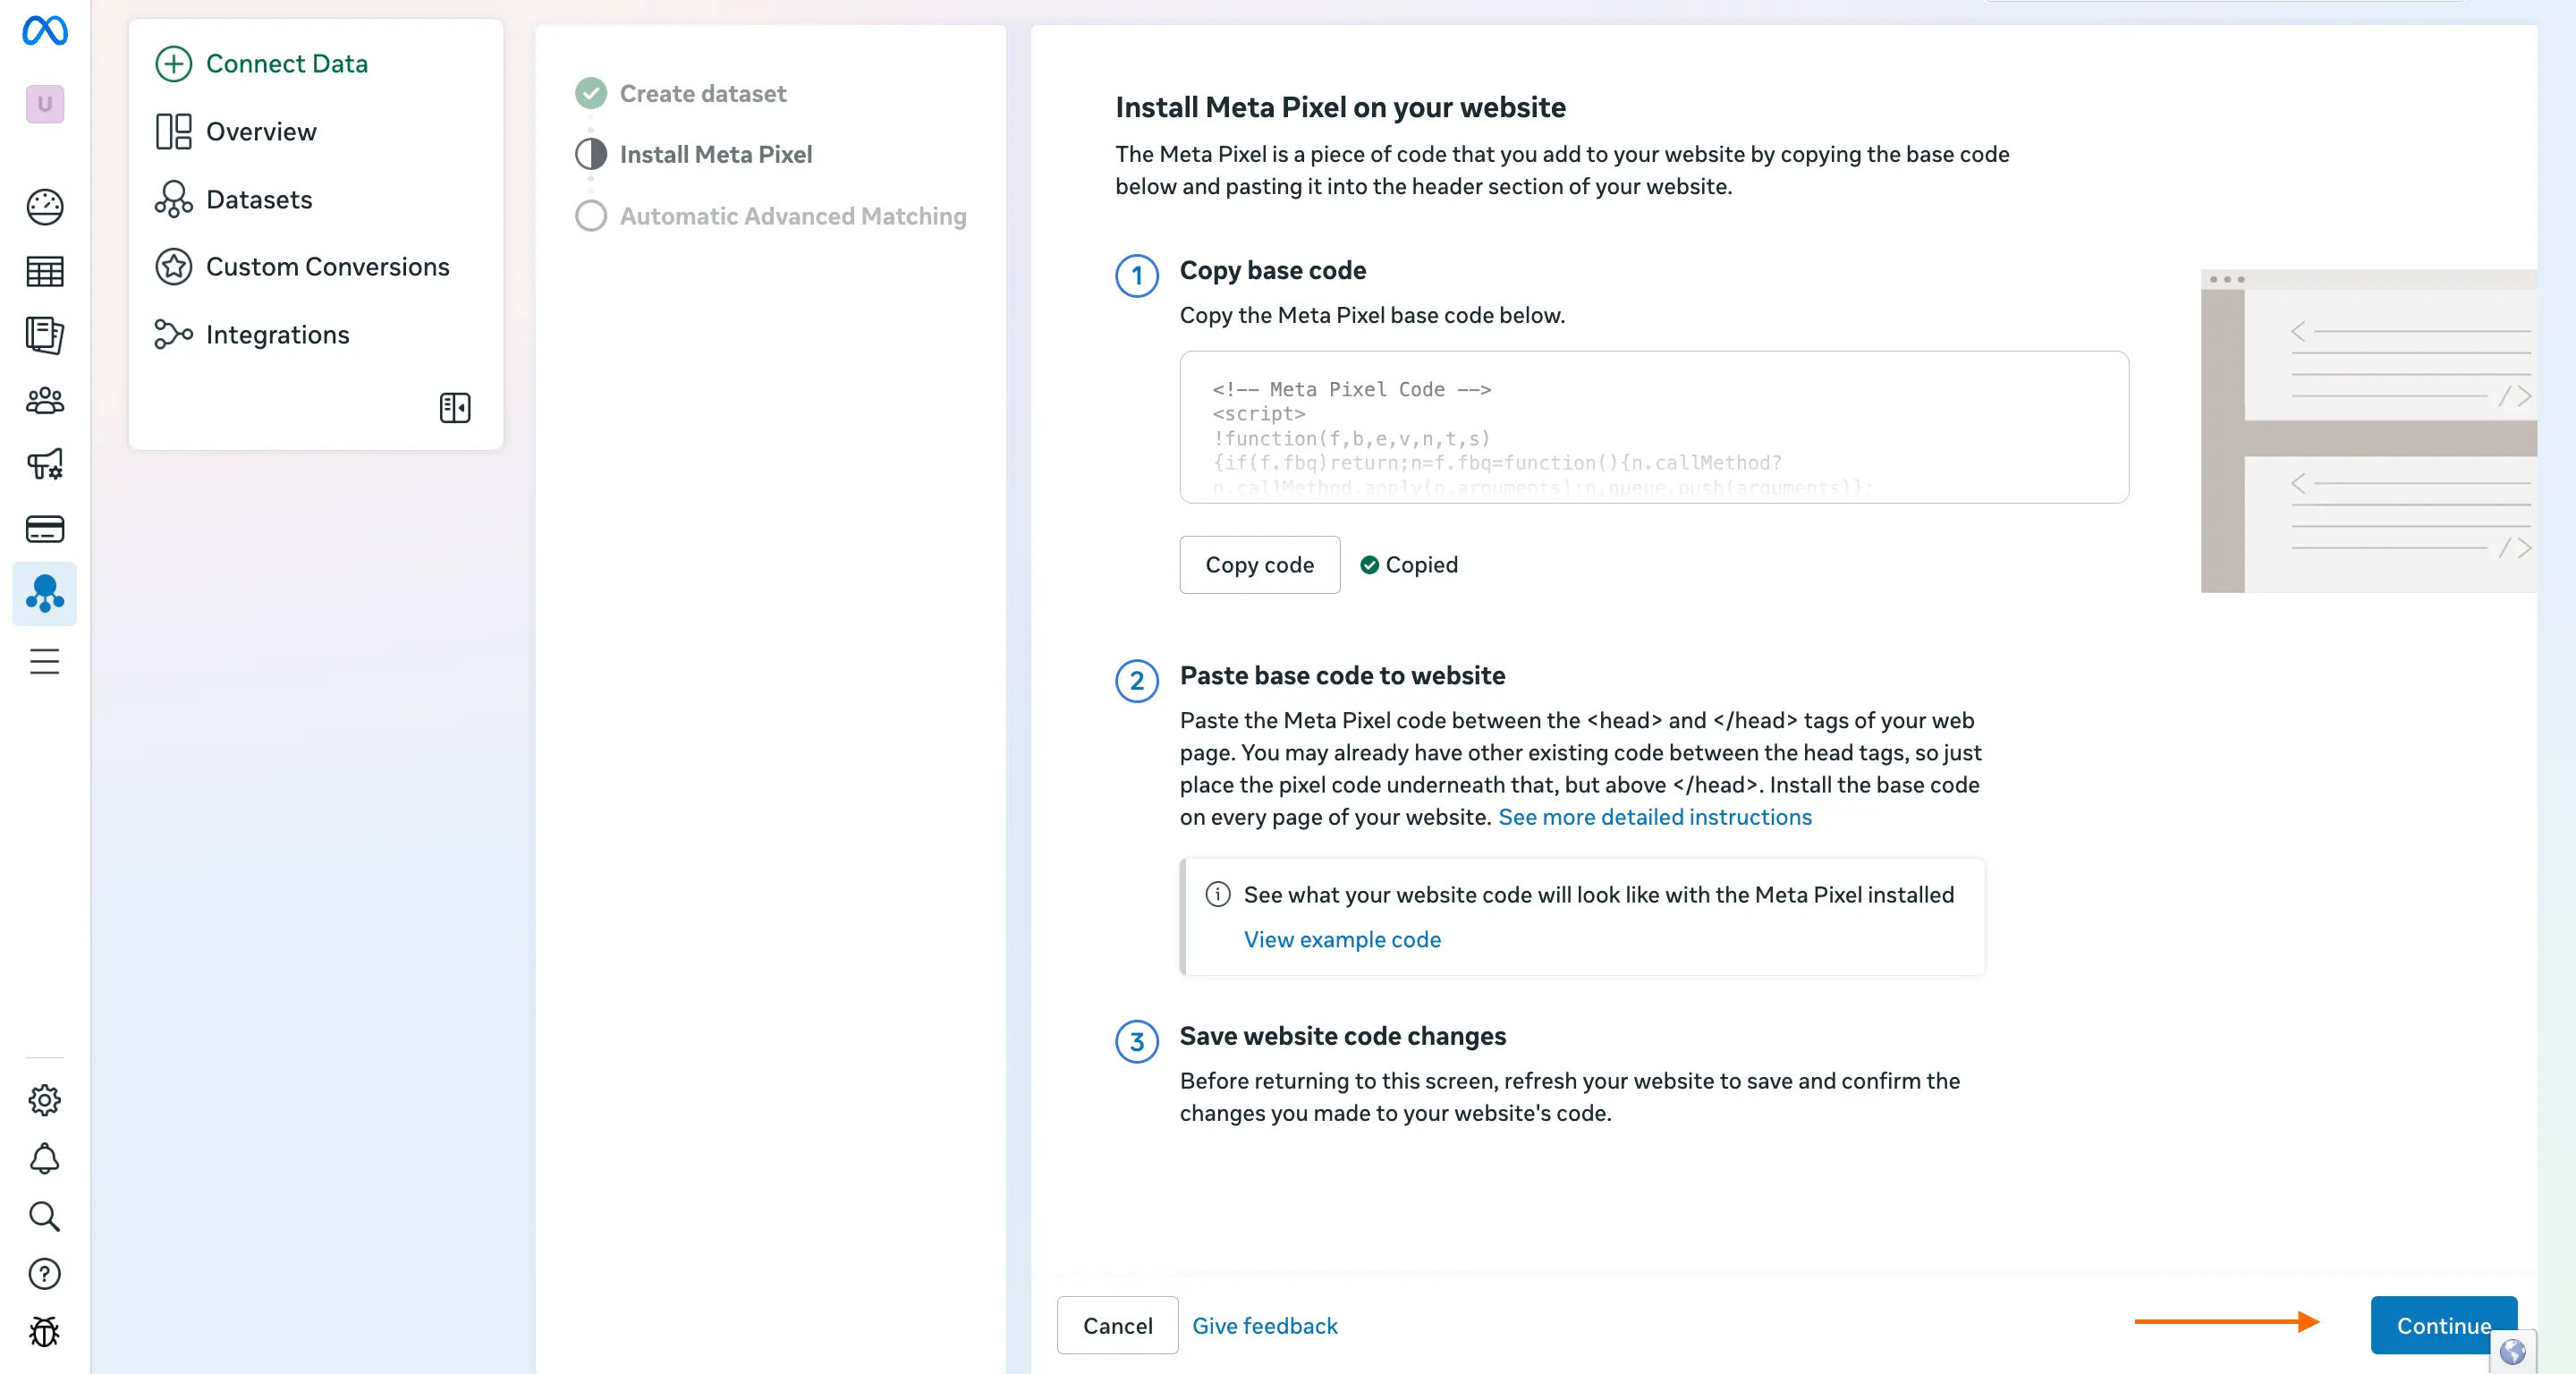Viewport: 2576px width, 1374px height.
Task: Open the account overview gauge icon
Action: 45,207
